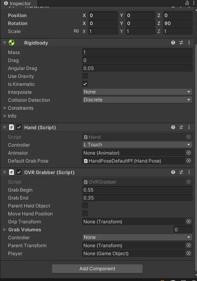Image resolution: width=197 pixels, height=281 pixels.
Task: Expand the Grab Volumes list
Action: click(x=5, y=230)
